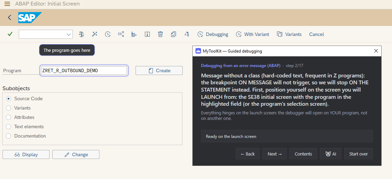
Task: Click Start over in the guide
Action: coord(358,154)
